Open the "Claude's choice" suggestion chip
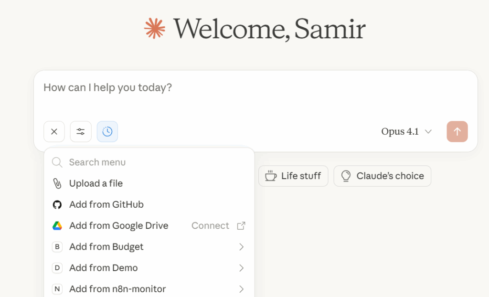This screenshot has width=489, height=297. (383, 176)
